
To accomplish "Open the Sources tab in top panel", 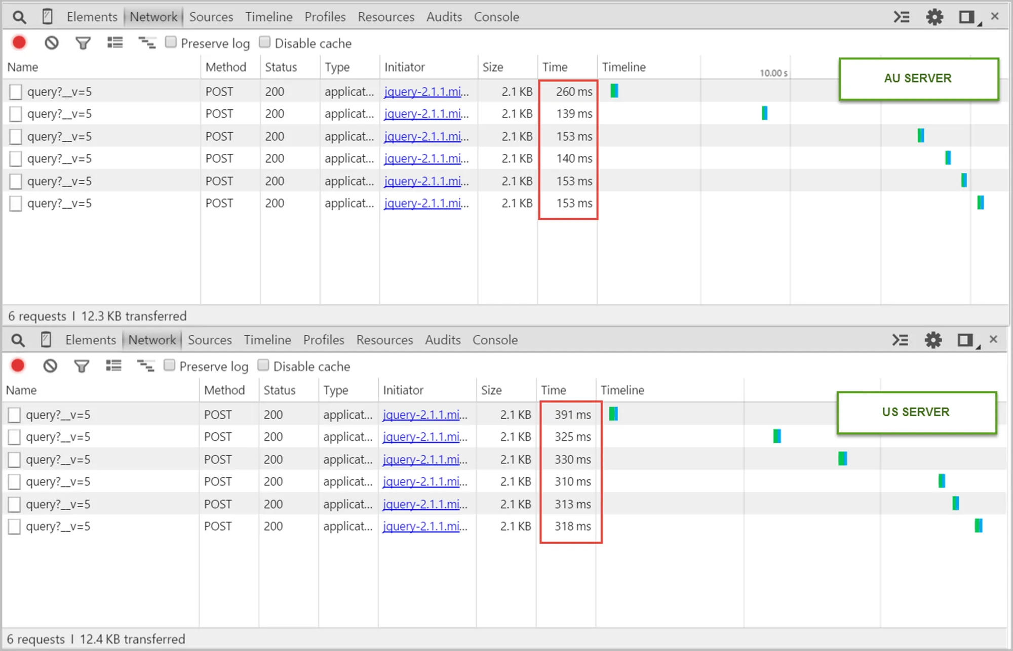I will pyautogui.click(x=211, y=17).
